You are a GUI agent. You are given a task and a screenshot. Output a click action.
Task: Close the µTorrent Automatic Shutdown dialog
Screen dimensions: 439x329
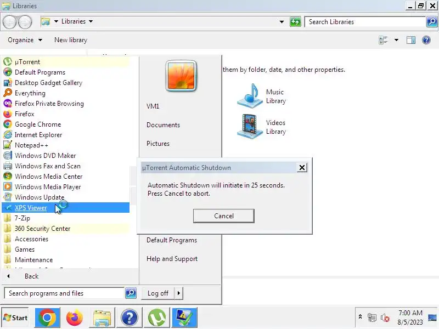tap(302, 168)
